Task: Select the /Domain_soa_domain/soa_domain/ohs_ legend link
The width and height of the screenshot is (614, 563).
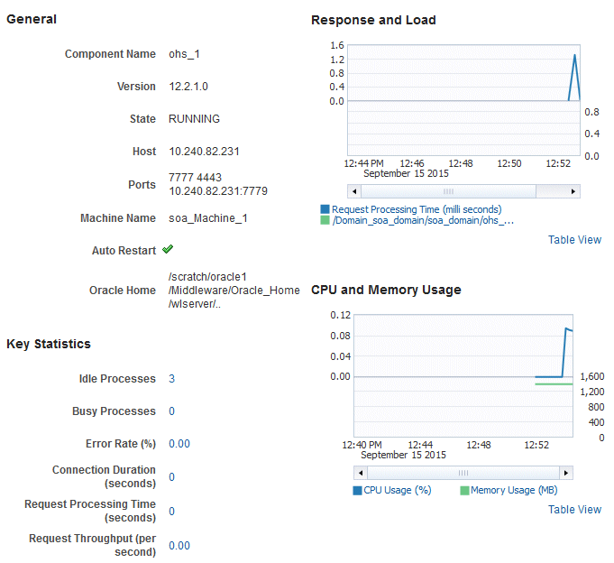Action: [423, 220]
